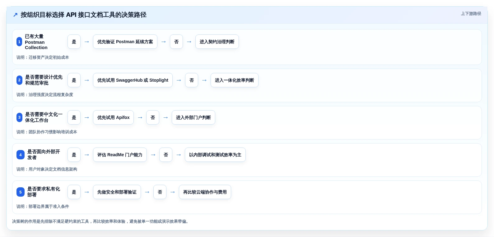
Task: Open 进入一体化效率判断 node
Action: click(x=235, y=80)
